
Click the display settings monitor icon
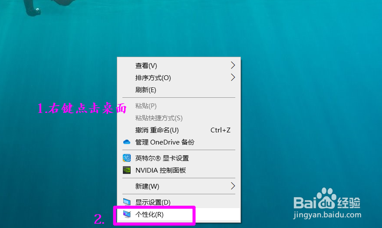pyautogui.click(x=127, y=202)
